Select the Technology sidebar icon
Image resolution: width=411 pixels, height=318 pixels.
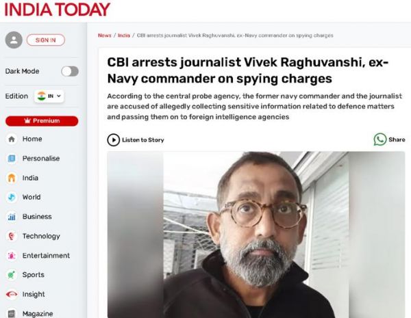coord(12,236)
